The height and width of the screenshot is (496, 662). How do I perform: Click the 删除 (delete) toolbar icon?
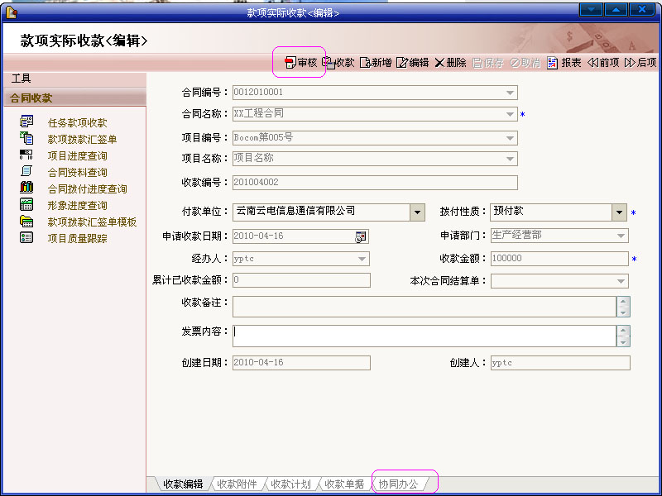[x=450, y=63]
